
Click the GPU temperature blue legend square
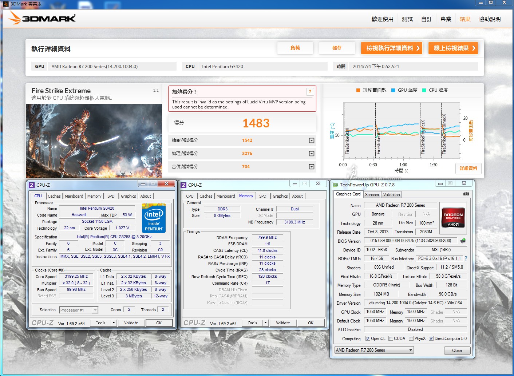[393, 90]
